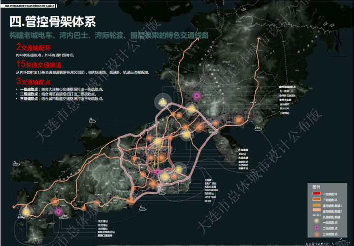The image size is (354, 246).
Task: Click the legend label 一级输配环
Action: click(330, 194)
